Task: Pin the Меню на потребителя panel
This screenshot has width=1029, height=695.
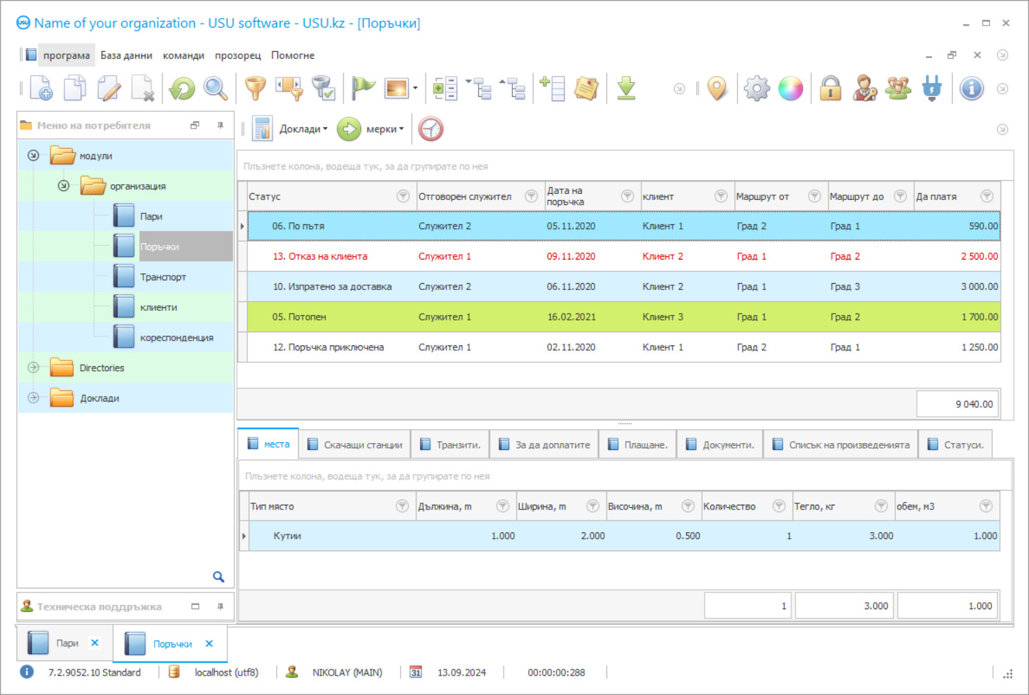Action: point(220,125)
